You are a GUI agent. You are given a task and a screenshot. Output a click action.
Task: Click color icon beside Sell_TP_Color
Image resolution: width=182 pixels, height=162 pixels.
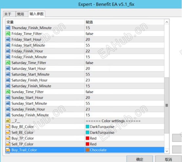coord(8,144)
